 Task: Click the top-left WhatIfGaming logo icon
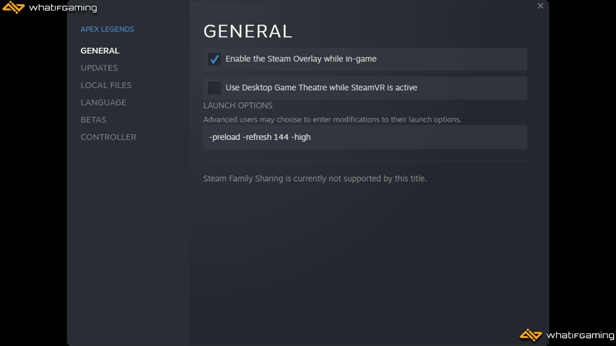click(13, 8)
